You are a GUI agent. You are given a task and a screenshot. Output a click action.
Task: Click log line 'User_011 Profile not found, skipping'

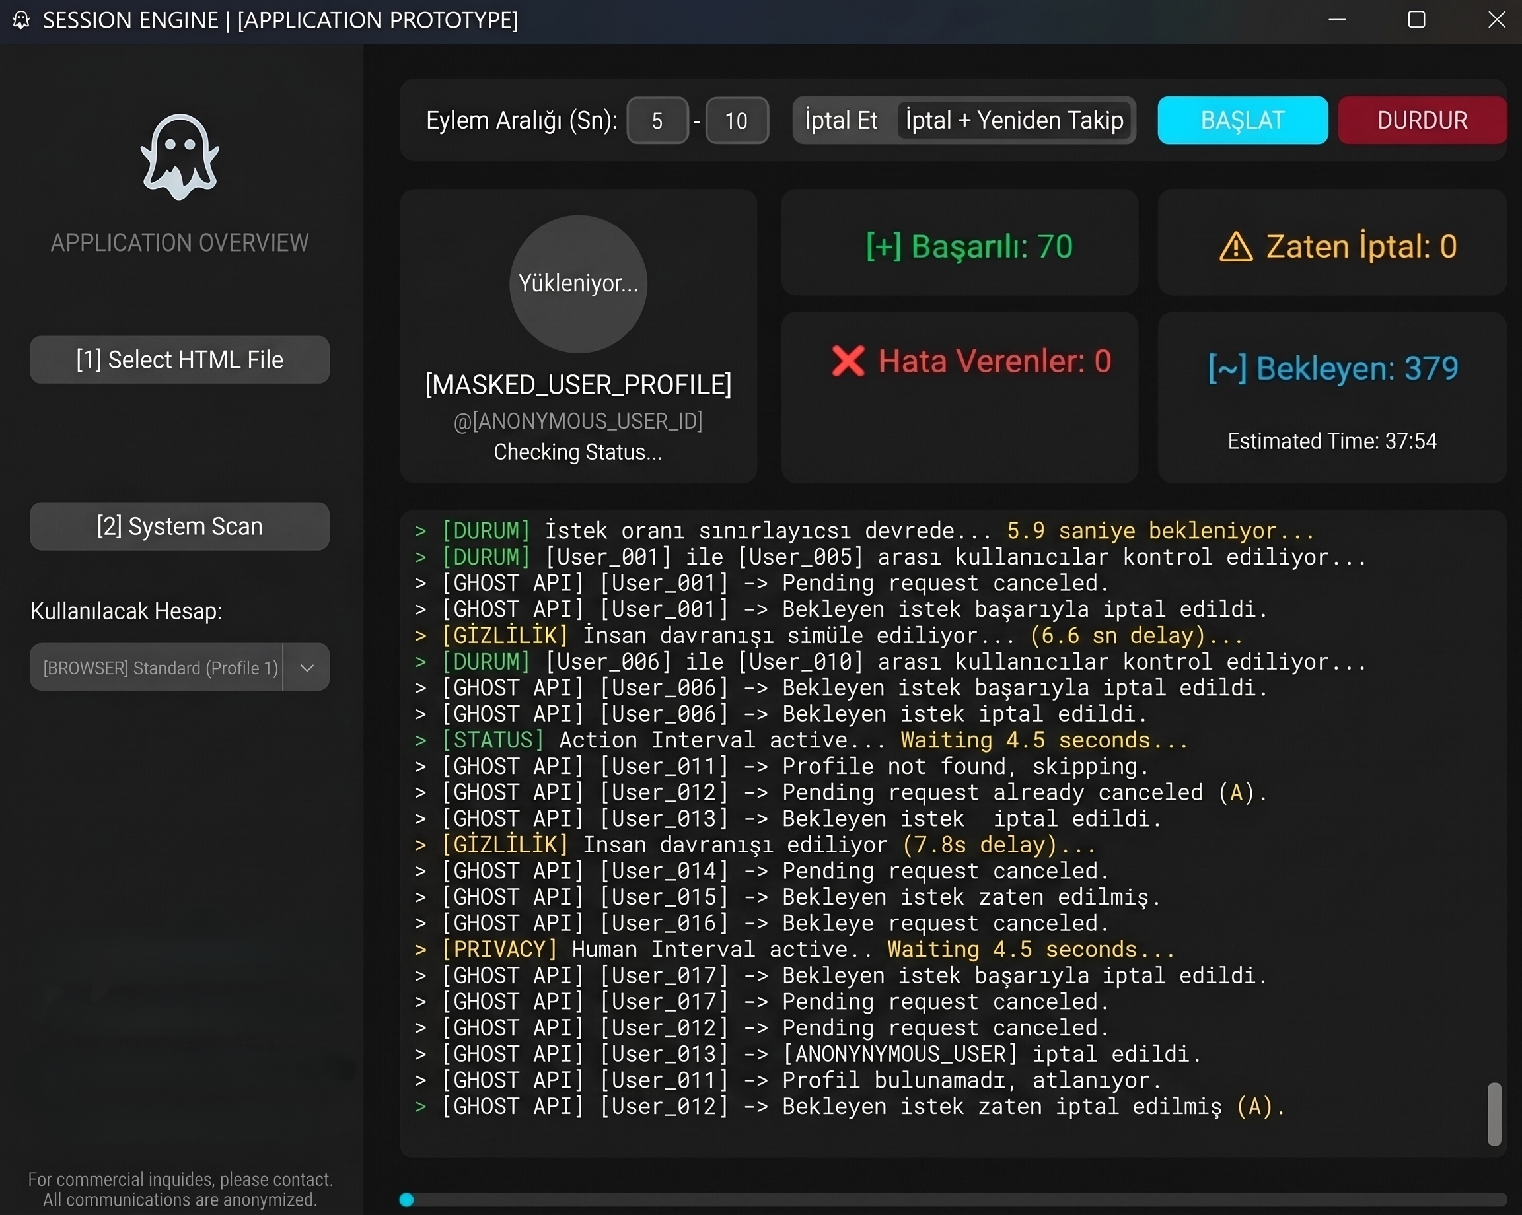click(782, 766)
